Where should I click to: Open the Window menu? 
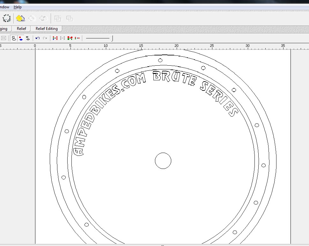click(4, 7)
